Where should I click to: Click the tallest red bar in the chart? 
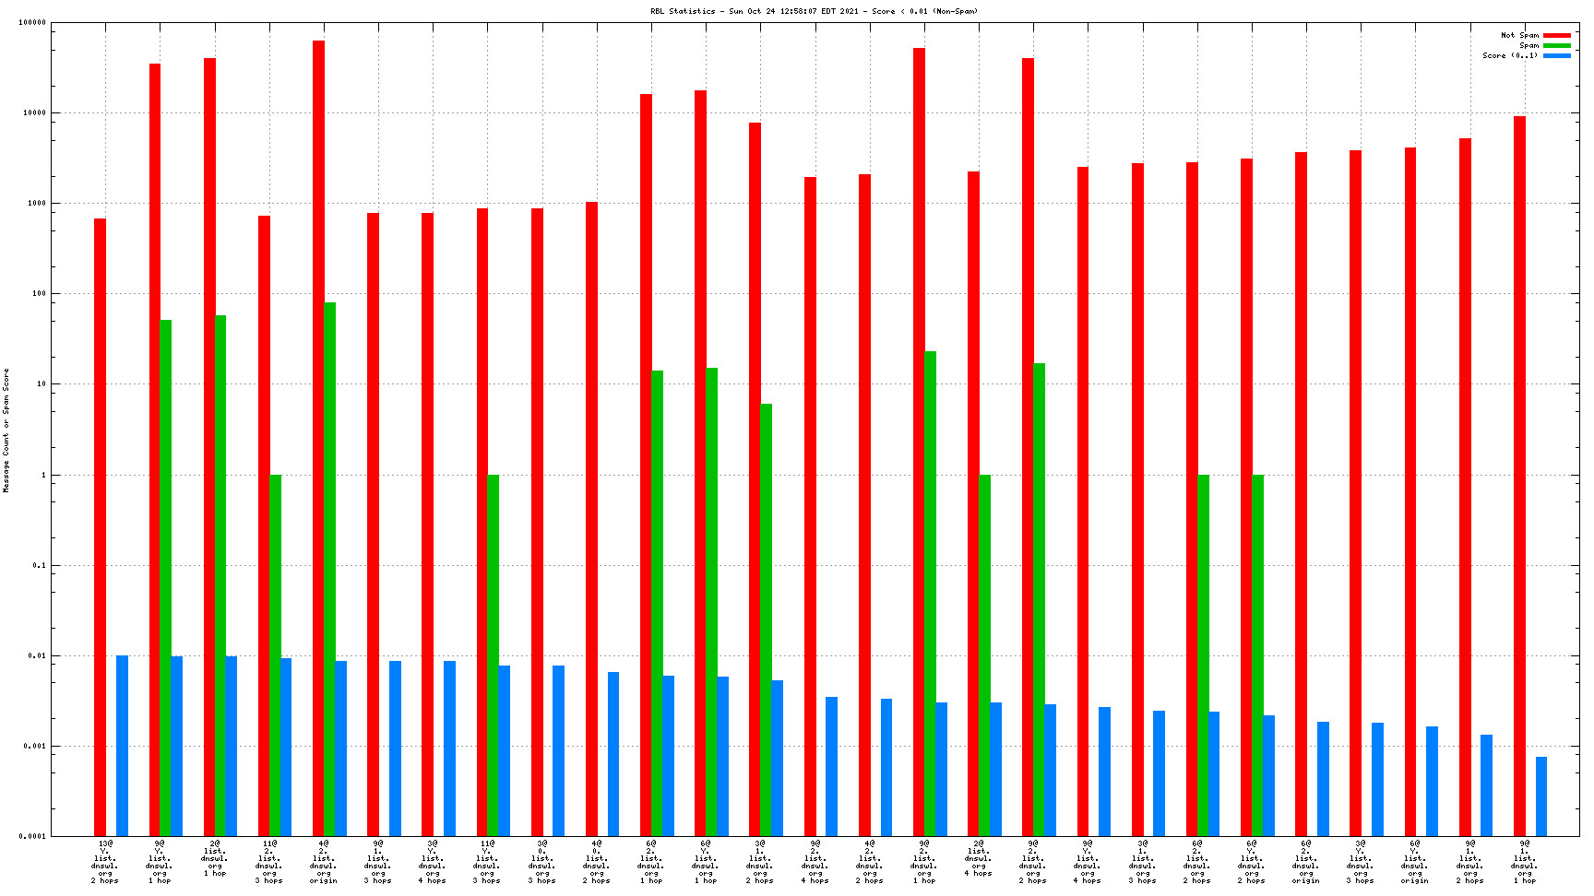pyautogui.click(x=318, y=438)
